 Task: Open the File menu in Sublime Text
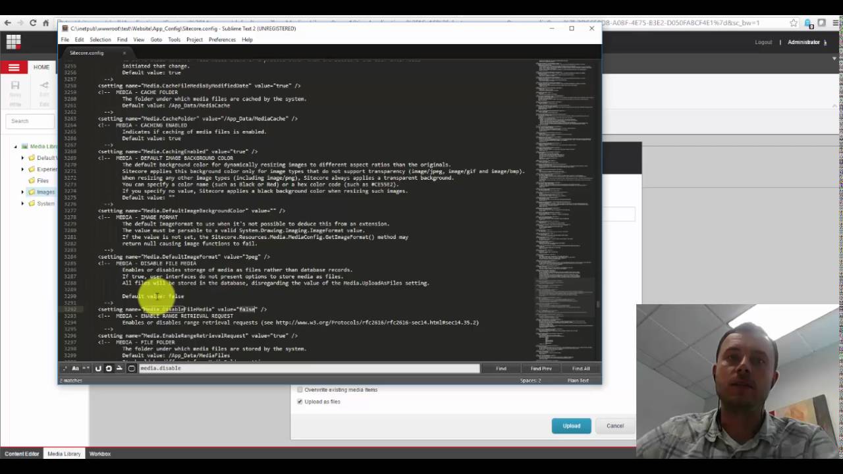[x=65, y=39]
